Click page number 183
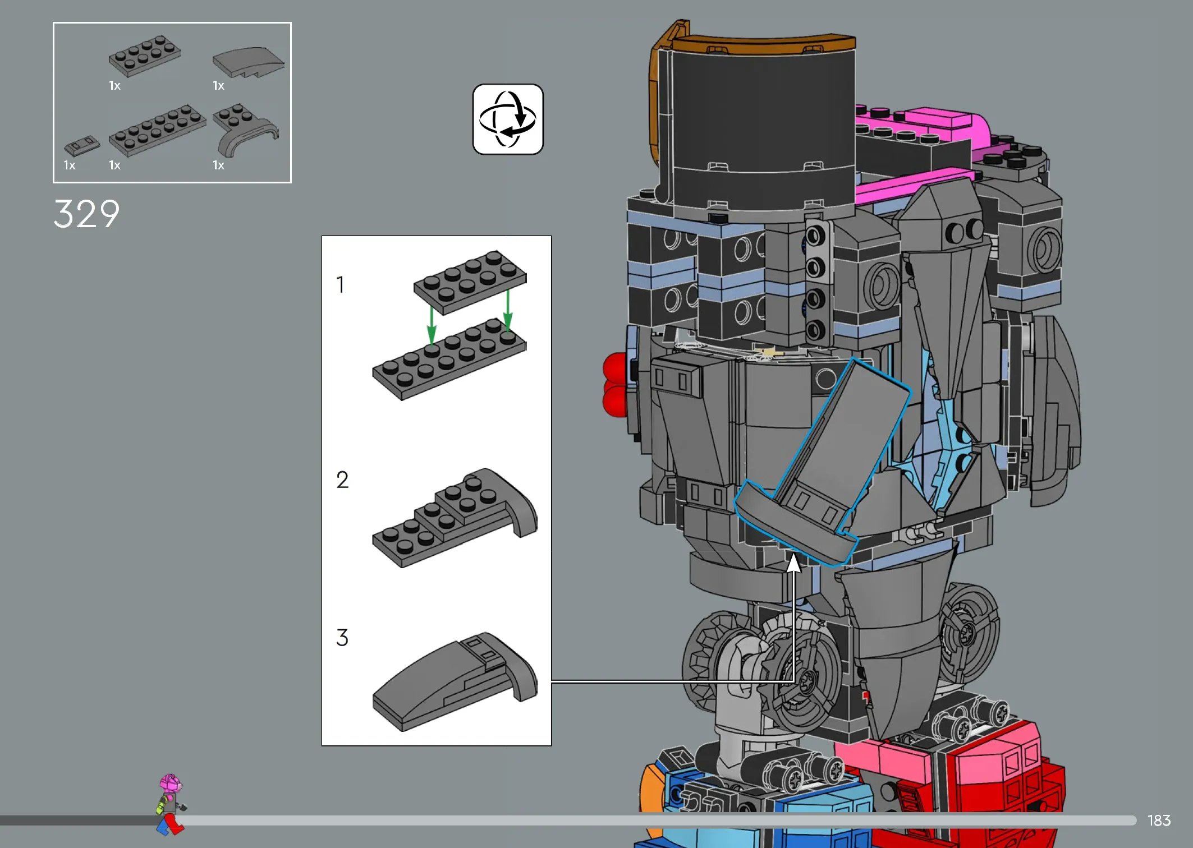1193x848 pixels. click(x=1159, y=821)
